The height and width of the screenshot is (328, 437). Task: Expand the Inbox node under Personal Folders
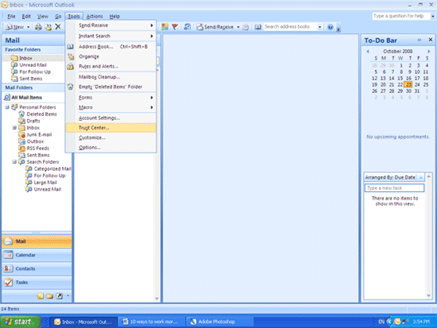click(15, 128)
